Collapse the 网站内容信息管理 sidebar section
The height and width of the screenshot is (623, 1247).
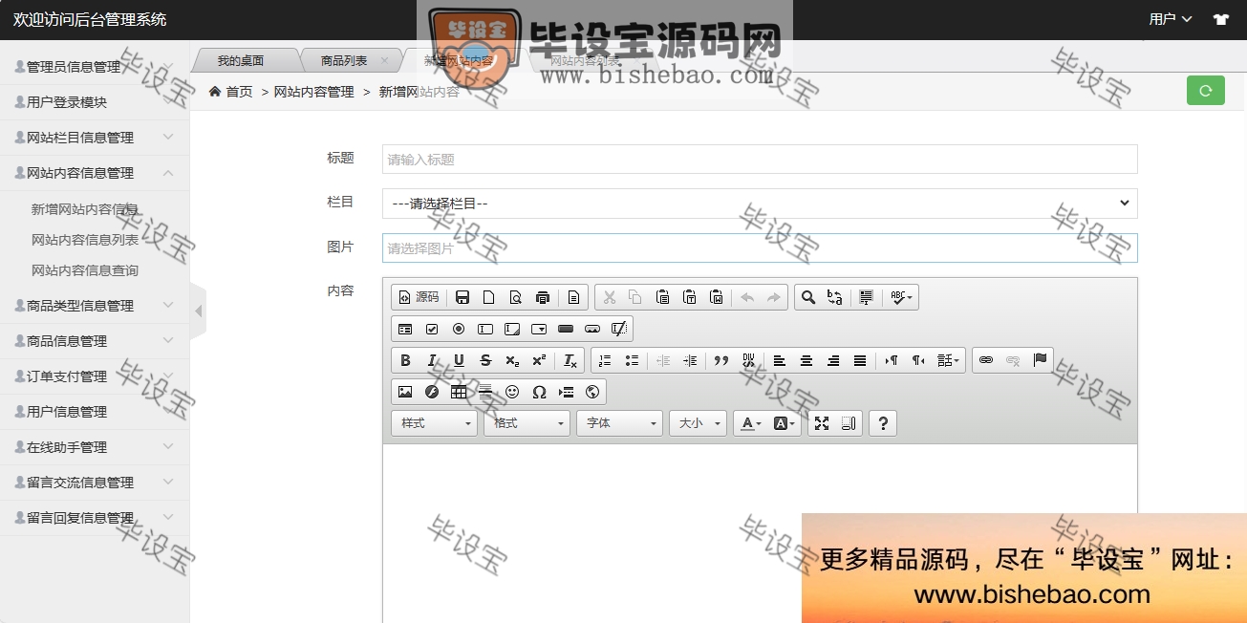pos(95,173)
